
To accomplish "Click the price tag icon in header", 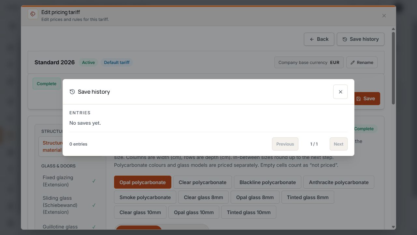I will click(33, 14).
